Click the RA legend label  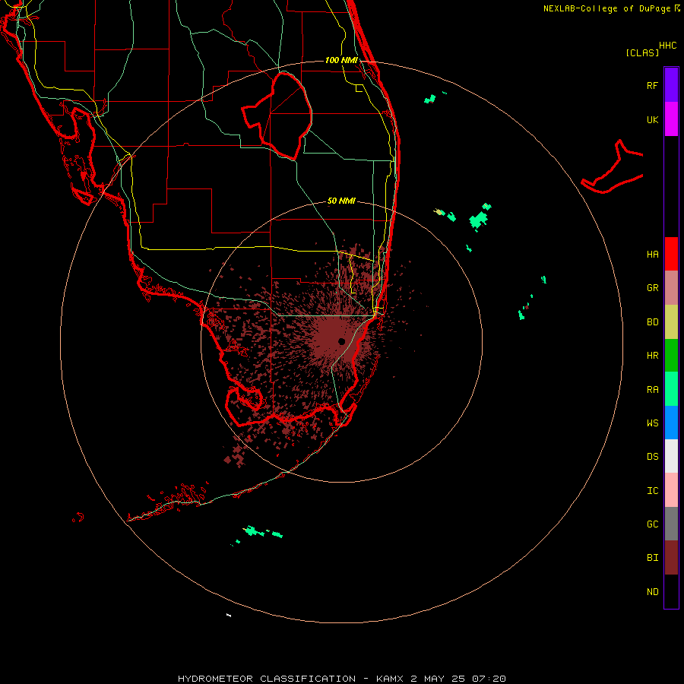652,390
